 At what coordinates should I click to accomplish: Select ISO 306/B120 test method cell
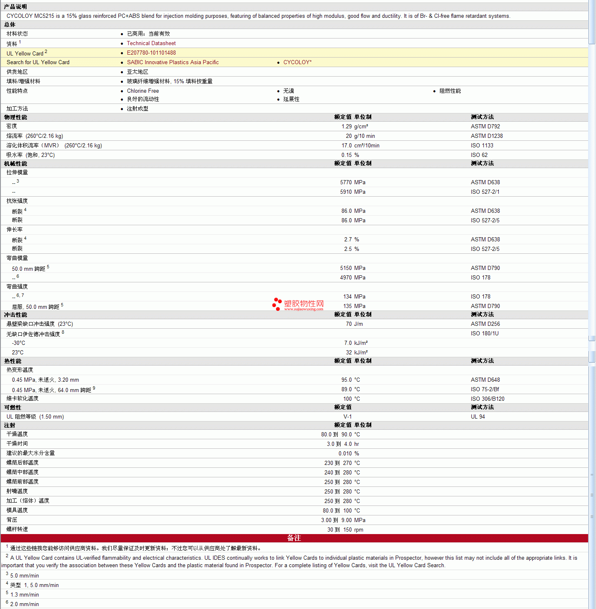click(x=488, y=399)
